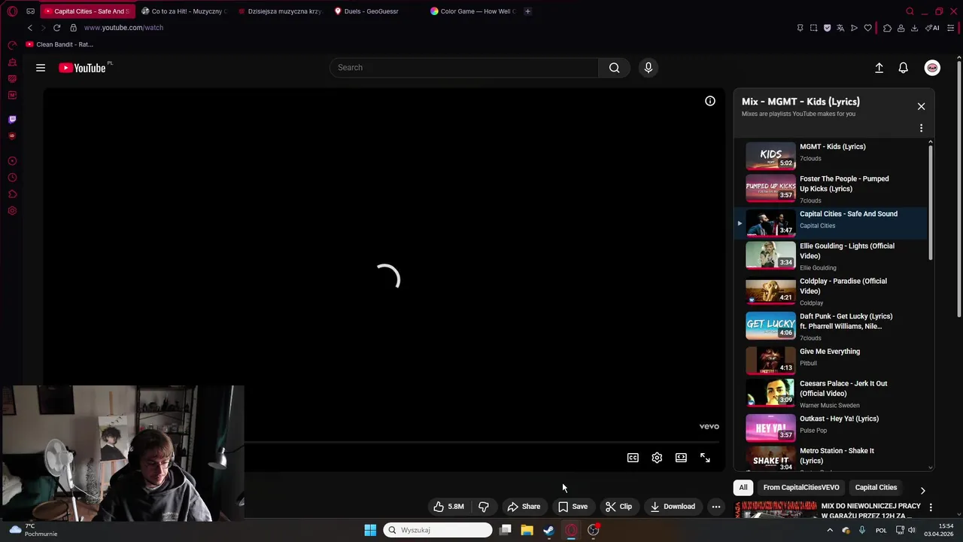
Task: Open Steam from Windows taskbar
Action: tap(549, 530)
